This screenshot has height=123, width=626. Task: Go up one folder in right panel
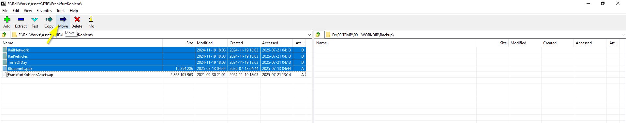click(x=318, y=35)
